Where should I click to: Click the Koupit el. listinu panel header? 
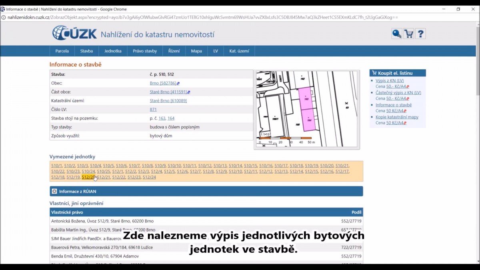click(x=398, y=73)
